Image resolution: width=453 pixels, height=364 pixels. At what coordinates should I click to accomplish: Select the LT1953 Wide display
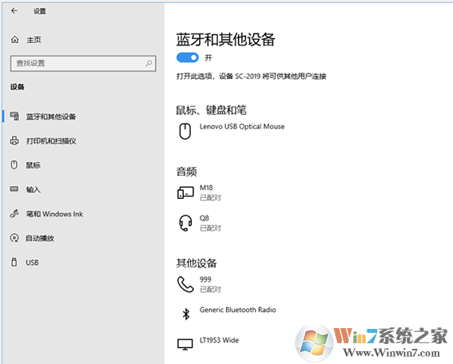(219, 340)
